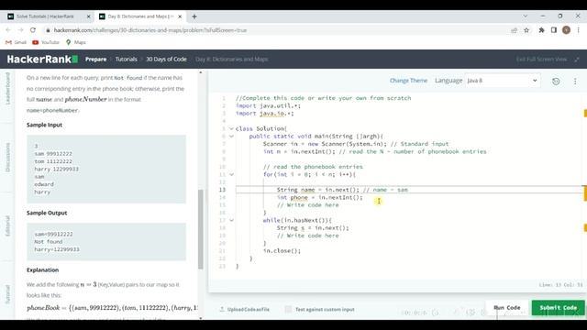Collapse main method fold arrow

pyautogui.click(x=231, y=137)
